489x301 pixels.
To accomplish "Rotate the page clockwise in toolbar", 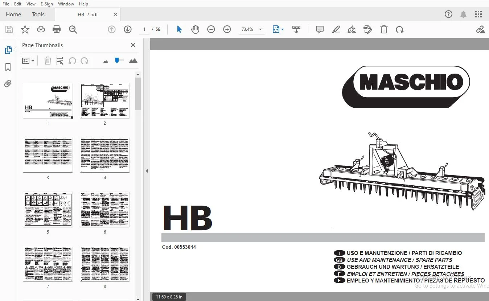I will [400, 30].
